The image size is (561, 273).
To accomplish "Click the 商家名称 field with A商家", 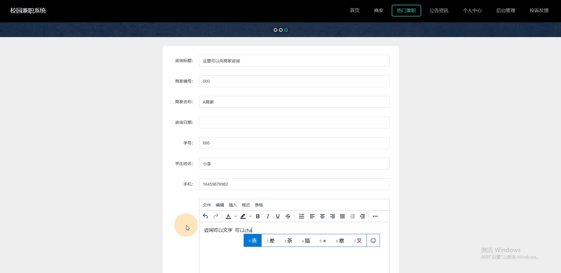I will coord(294,102).
